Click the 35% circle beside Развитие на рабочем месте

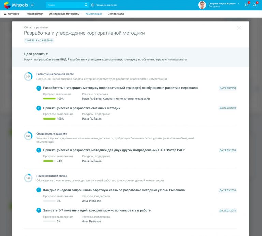coord(28,77)
